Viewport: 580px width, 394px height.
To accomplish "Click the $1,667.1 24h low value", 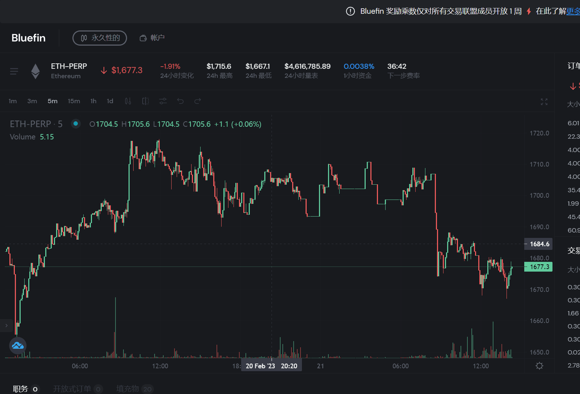I will pos(258,66).
